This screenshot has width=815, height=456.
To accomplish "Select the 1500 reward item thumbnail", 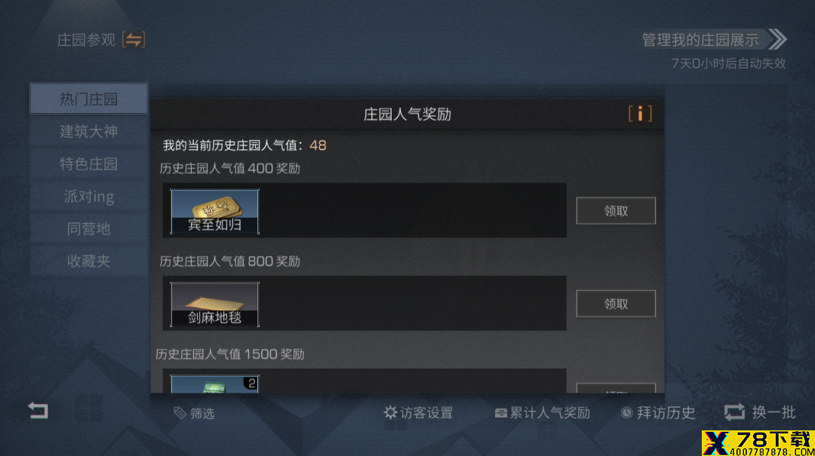I will pyautogui.click(x=214, y=384).
